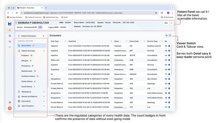217x123 pixels.
Task: Expand Medications section
Action: 44,92
